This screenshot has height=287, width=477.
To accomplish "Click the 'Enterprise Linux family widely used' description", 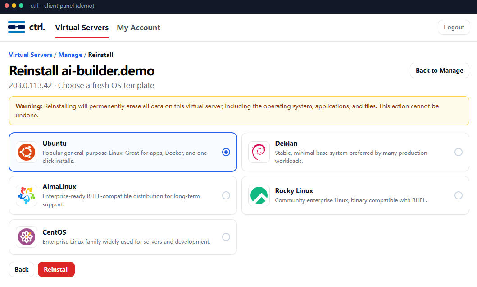I will (127, 241).
